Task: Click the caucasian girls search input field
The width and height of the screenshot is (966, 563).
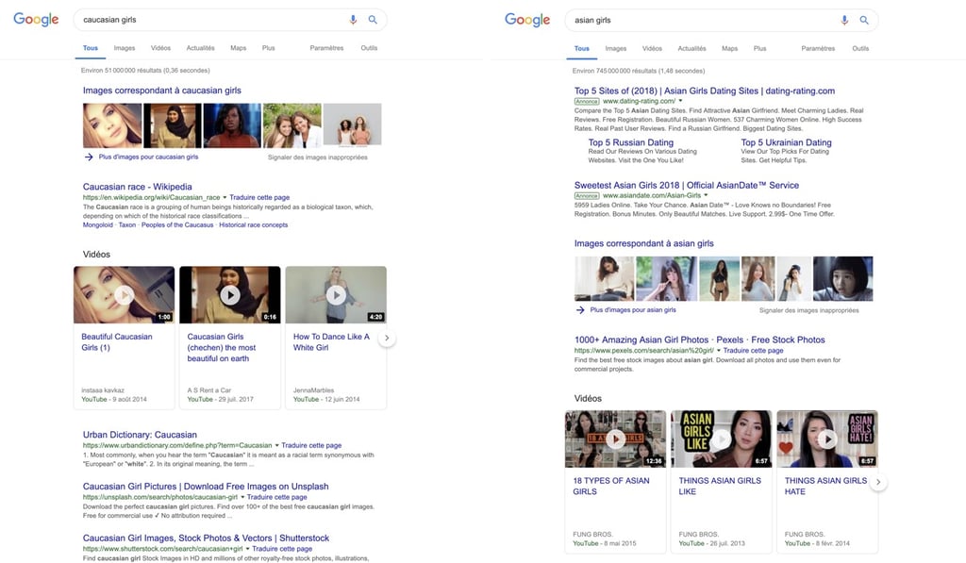Action: coord(212,20)
